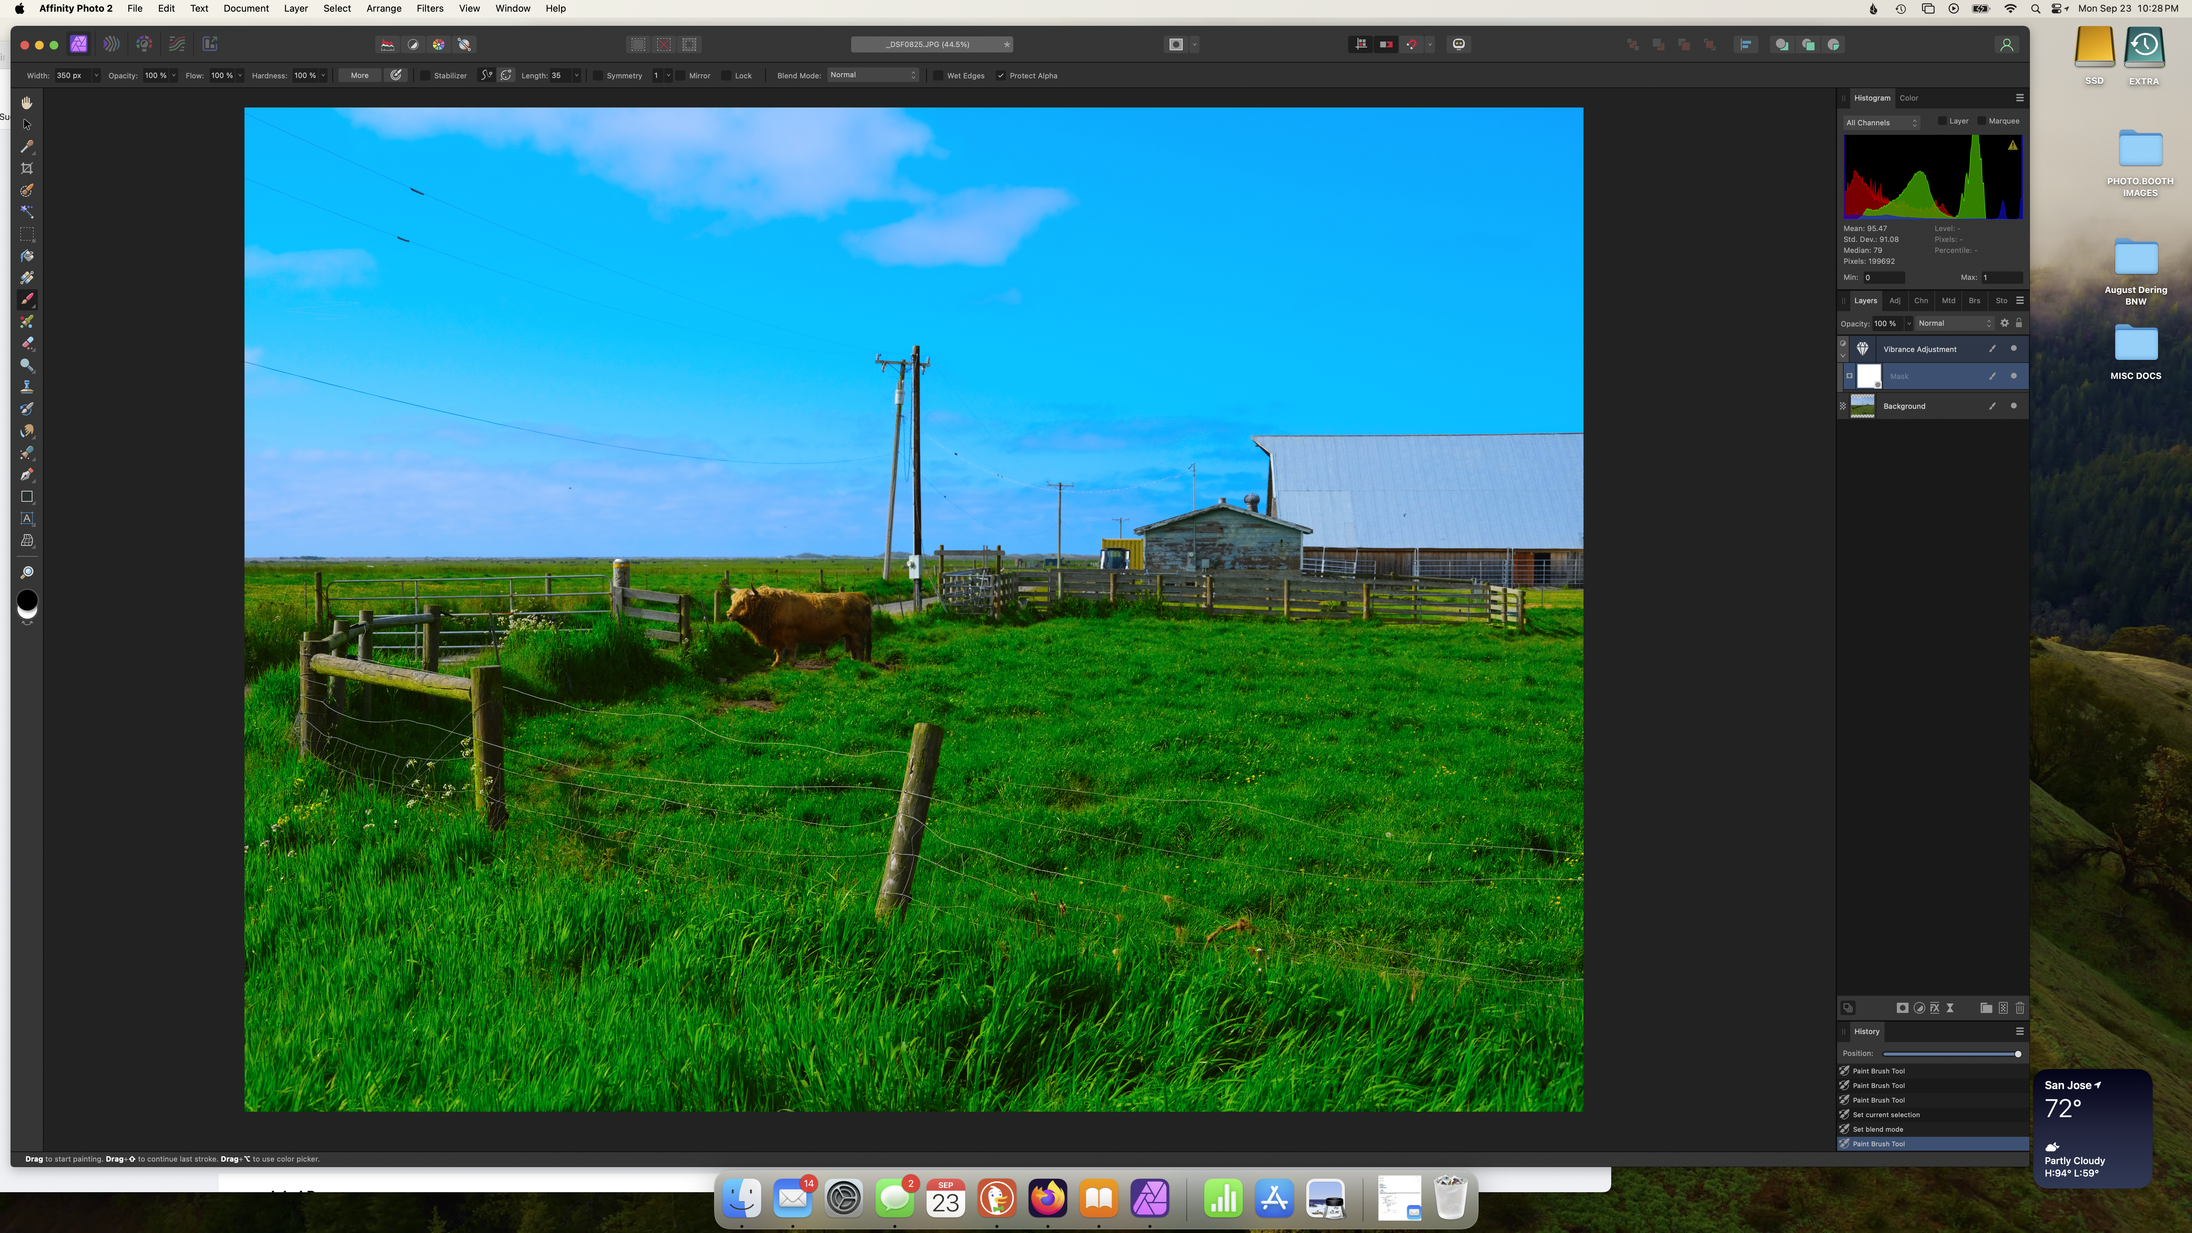Viewport: 2192px width, 1233px height.
Task: Uncheck Protect Alpha checkbox
Action: (1001, 76)
